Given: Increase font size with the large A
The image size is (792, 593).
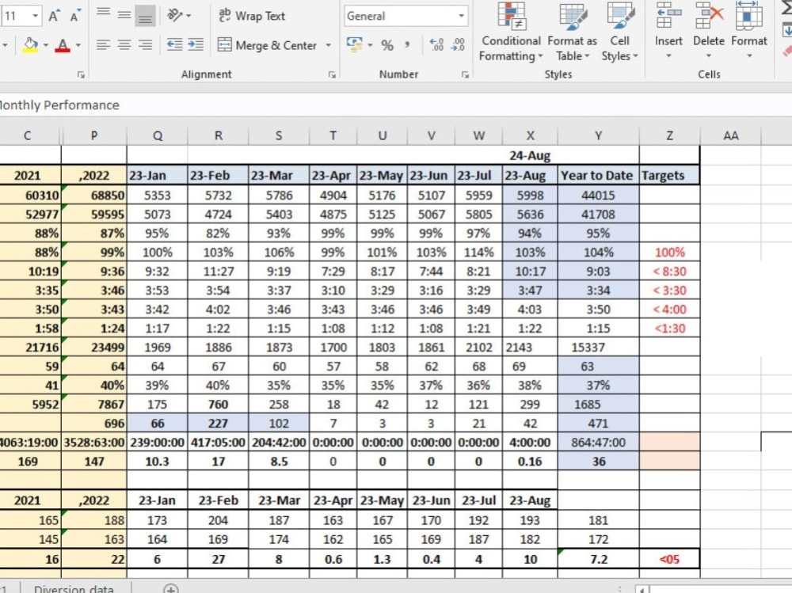Looking at the screenshot, I should 54,16.
